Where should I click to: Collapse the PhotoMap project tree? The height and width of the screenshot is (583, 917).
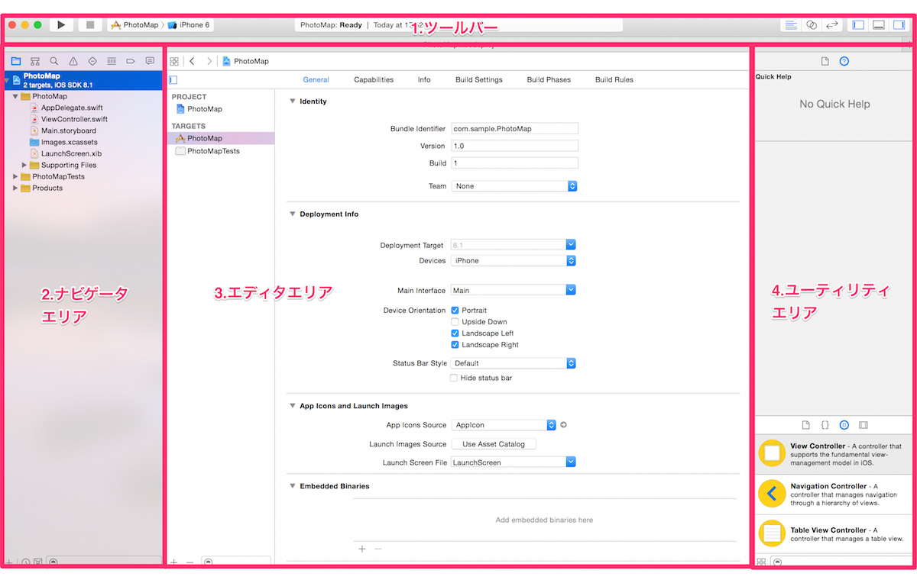[x=15, y=96]
